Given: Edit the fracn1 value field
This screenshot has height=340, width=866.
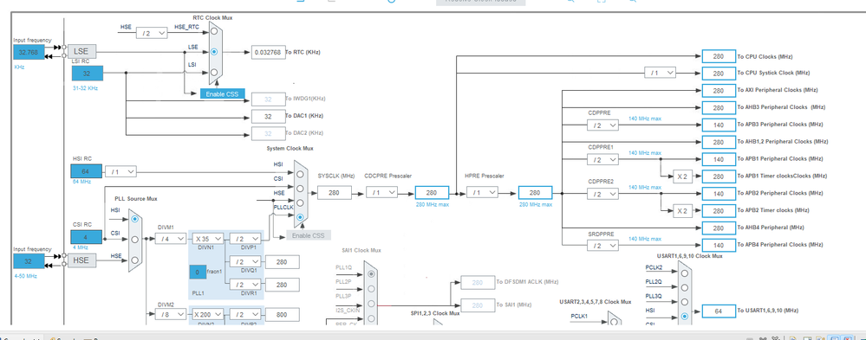Looking at the screenshot, I should tap(198, 272).
